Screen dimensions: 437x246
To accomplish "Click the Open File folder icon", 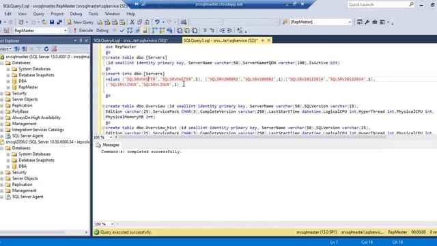I will click(x=44, y=22).
